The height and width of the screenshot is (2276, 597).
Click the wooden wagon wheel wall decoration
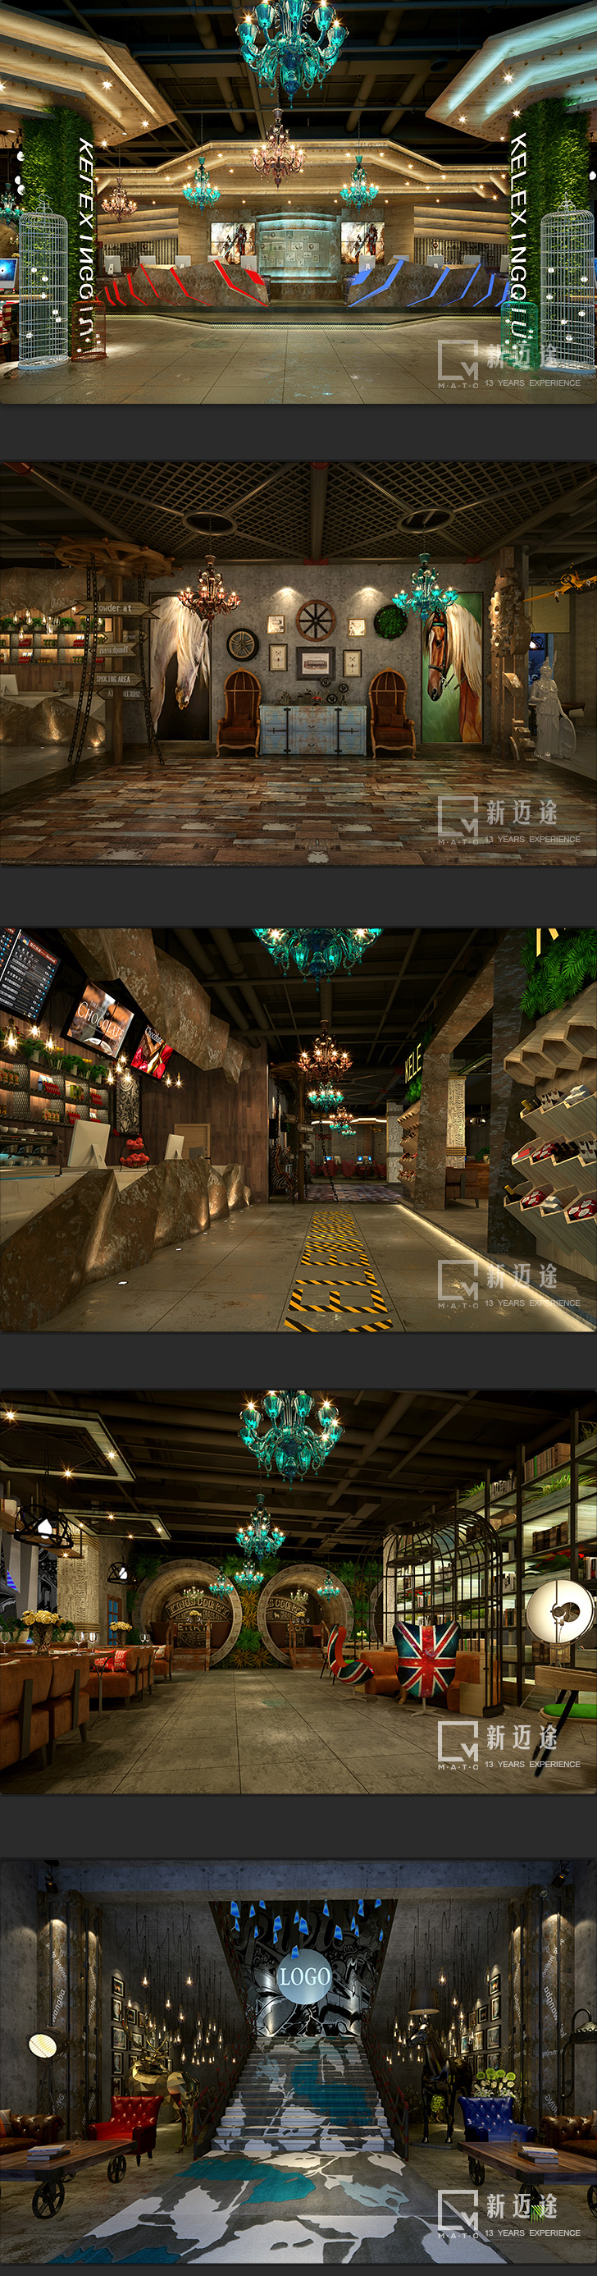[x=315, y=620]
